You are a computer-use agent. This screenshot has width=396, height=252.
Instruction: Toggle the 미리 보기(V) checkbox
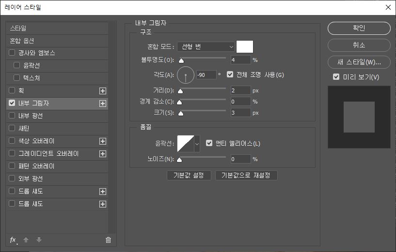point(336,77)
